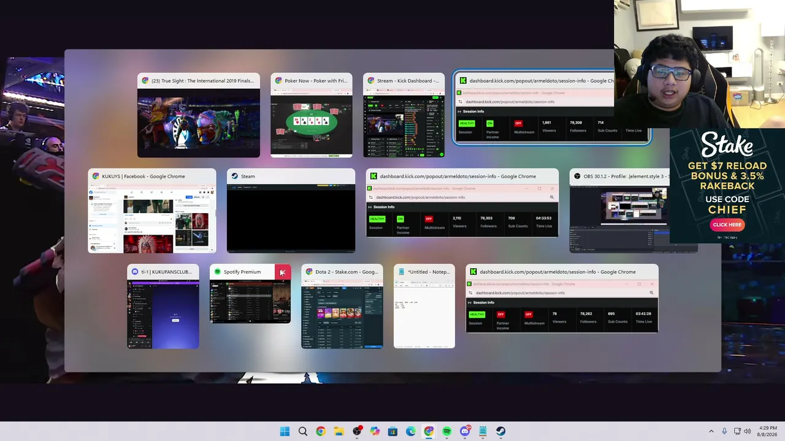Screen dimensions: 785x441
Task: Open network settings from the tray
Action: pos(737,431)
